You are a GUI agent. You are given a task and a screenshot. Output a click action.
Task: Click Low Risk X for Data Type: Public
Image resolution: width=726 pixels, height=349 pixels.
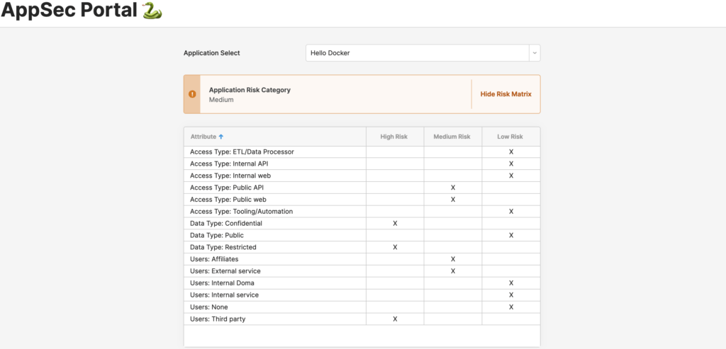pyautogui.click(x=511, y=235)
